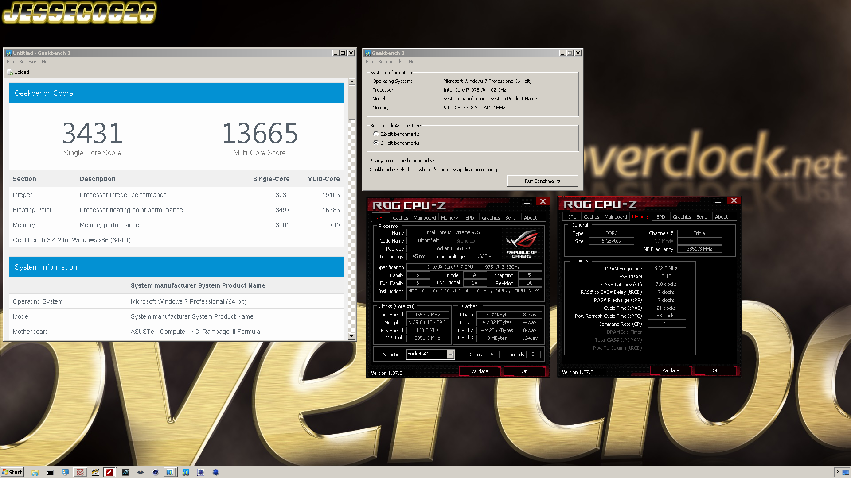Click the Integer row in score table

[176, 195]
